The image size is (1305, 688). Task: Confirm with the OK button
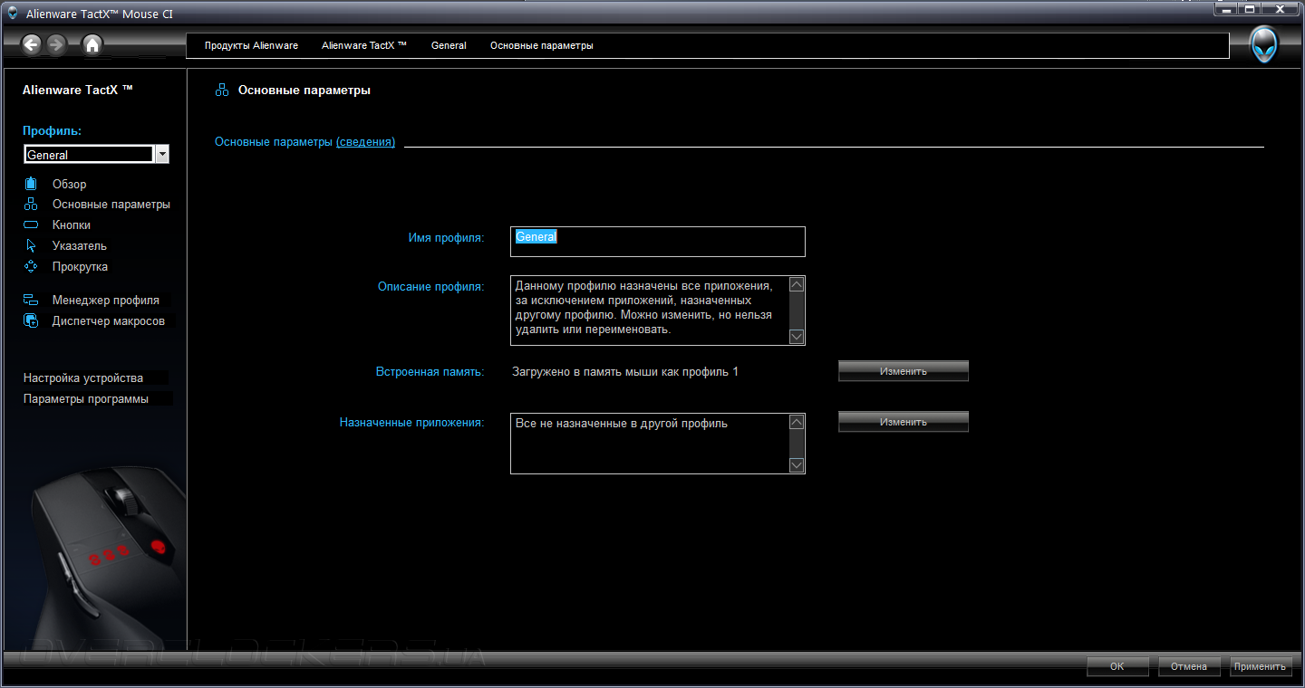(1117, 666)
